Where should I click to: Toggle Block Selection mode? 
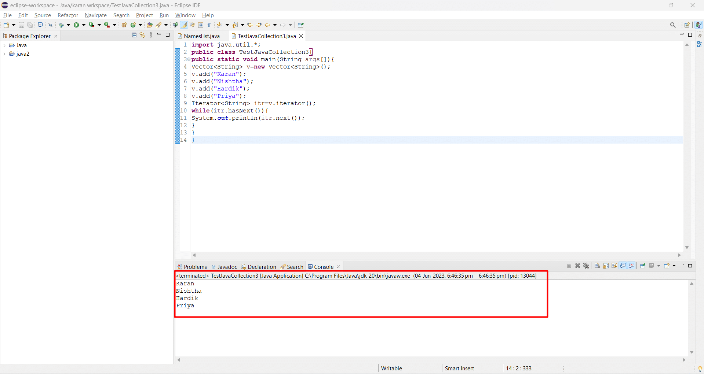tap(201, 25)
